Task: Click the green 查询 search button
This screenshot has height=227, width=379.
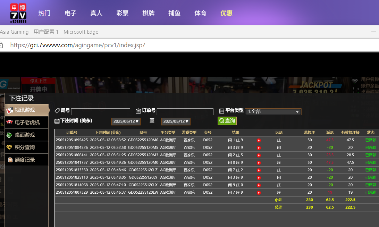Action: coord(227,121)
